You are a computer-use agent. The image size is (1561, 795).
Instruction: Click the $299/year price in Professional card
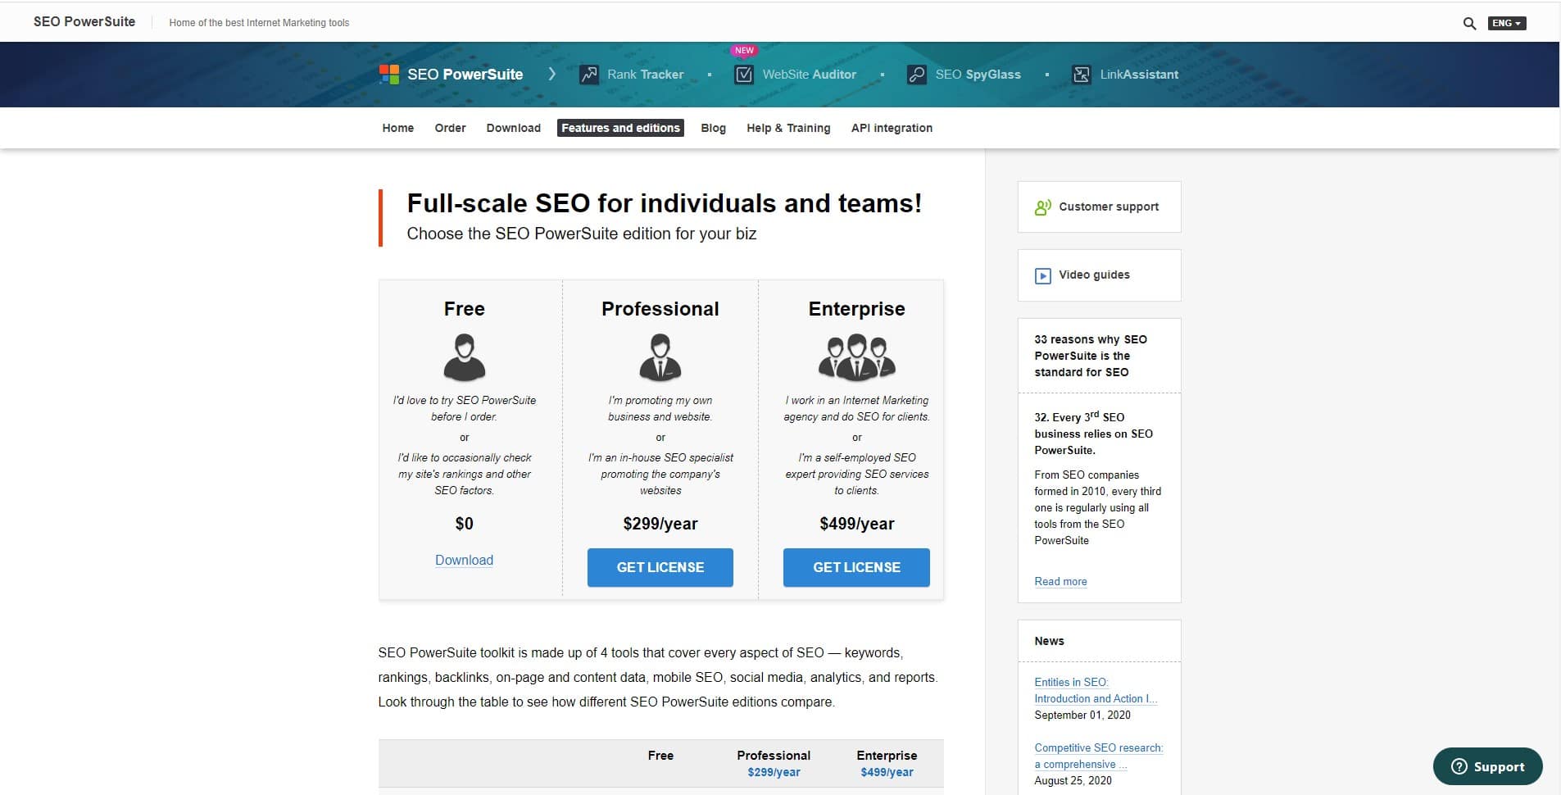[660, 524]
